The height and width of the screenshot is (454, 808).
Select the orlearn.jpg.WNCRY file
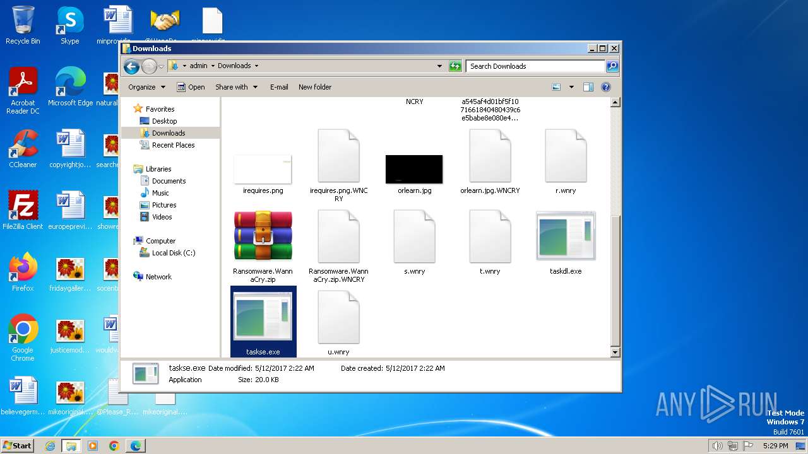coord(490,162)
